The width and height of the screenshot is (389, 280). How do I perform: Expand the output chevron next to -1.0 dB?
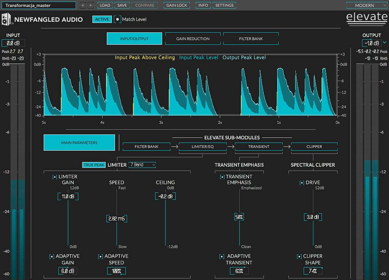click(384, 43)
